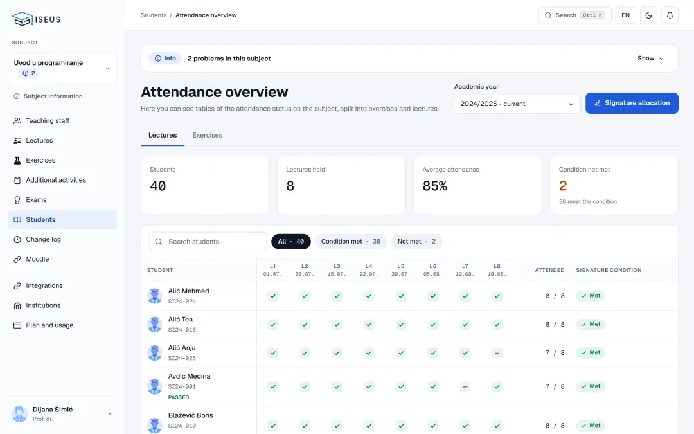
Task: Go to Students breadcrumb link
Action: (154, 15)
